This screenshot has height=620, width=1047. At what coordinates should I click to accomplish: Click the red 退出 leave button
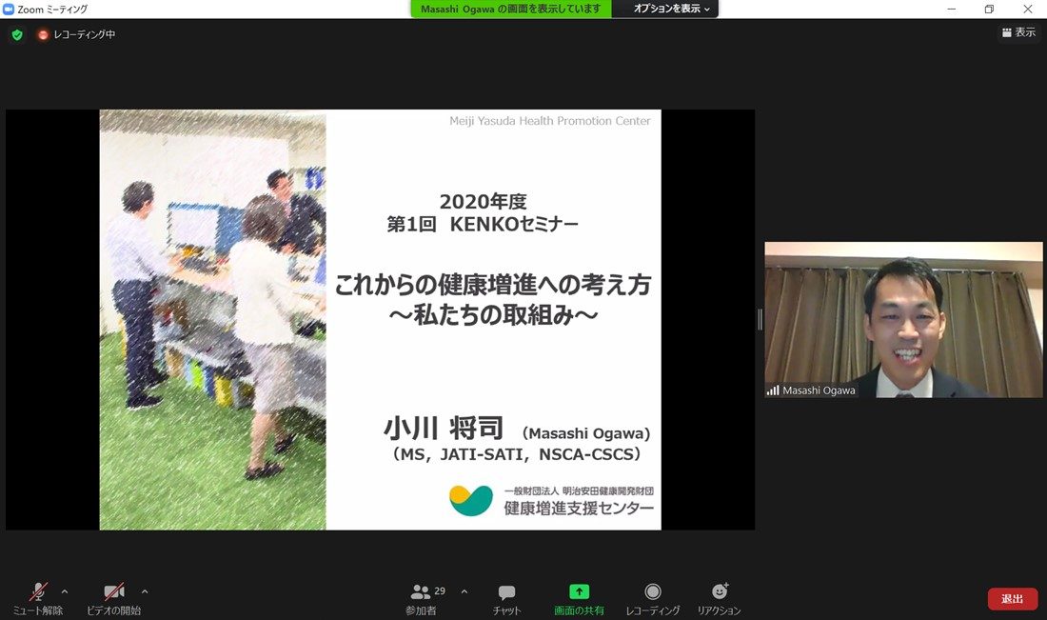(x=1013, y=599)
